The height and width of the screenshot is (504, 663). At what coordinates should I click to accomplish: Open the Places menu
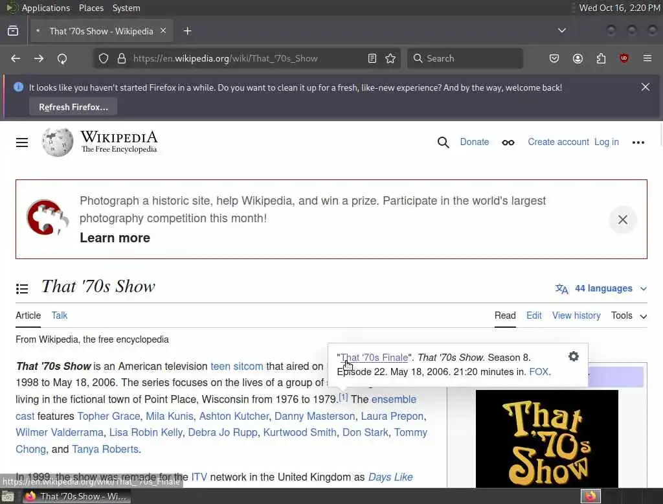[x=91, y=8]
